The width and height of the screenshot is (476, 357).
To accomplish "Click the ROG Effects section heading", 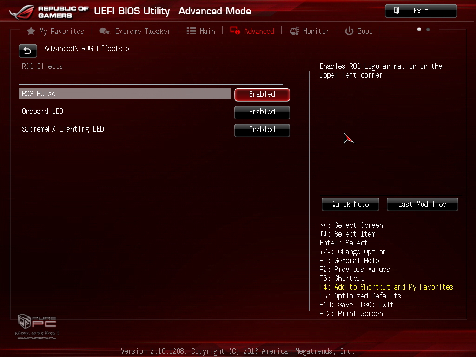I will click(42, 66).
